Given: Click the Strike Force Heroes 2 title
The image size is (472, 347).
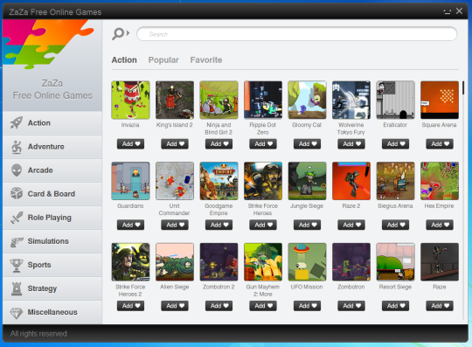Looking at the screenshot, I should click(130, 290).
